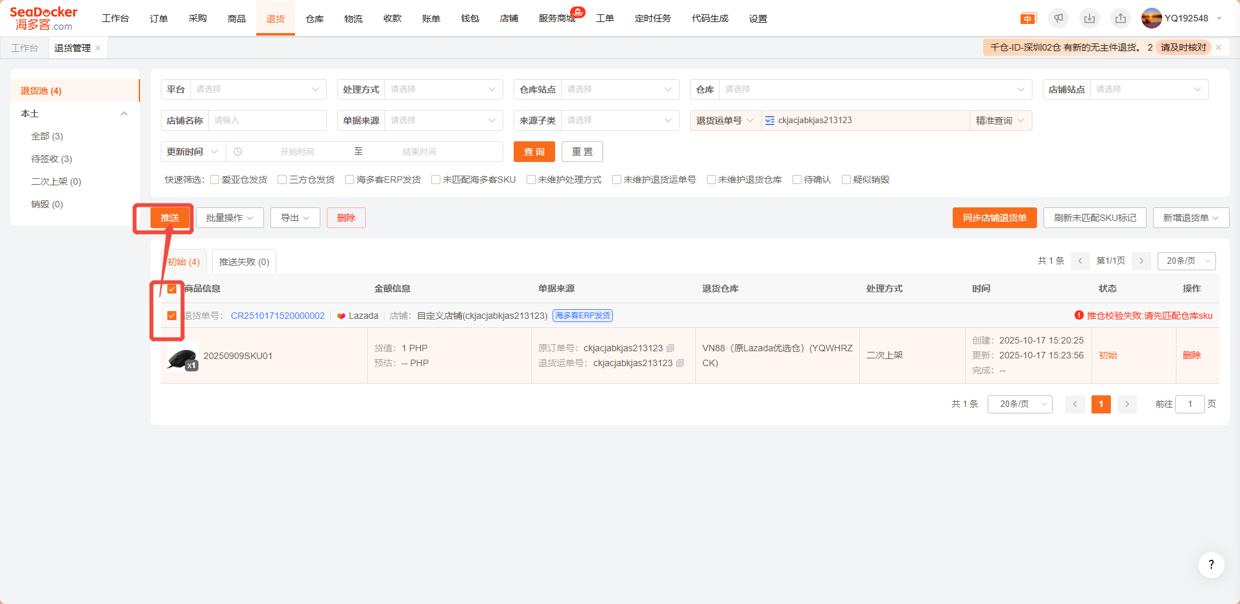The width and height of the screenshot is (1240, 604).
Task: Open return order link CR2510171520000002
Action: tap(278, 316)
